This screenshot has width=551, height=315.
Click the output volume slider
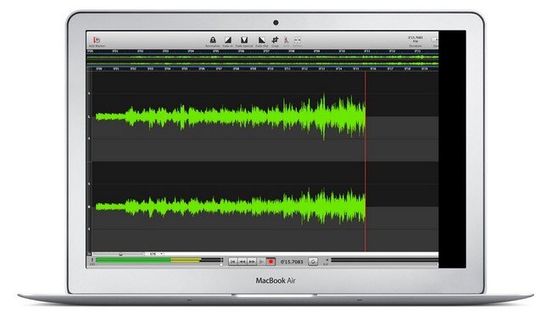point(385,260)
